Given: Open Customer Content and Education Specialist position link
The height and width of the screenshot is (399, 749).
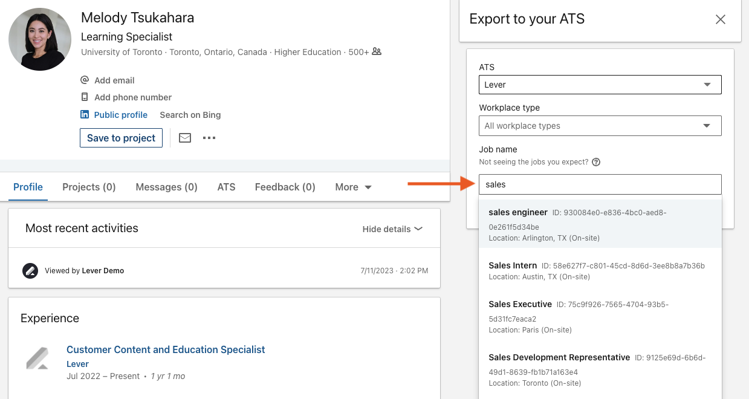Looking at the screenshot, I should pyautogui.click(x=166, y=349).
